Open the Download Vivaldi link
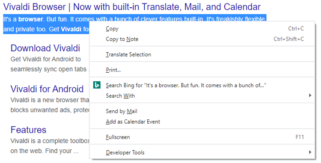321x163 pixels. (x=45, y=48)
